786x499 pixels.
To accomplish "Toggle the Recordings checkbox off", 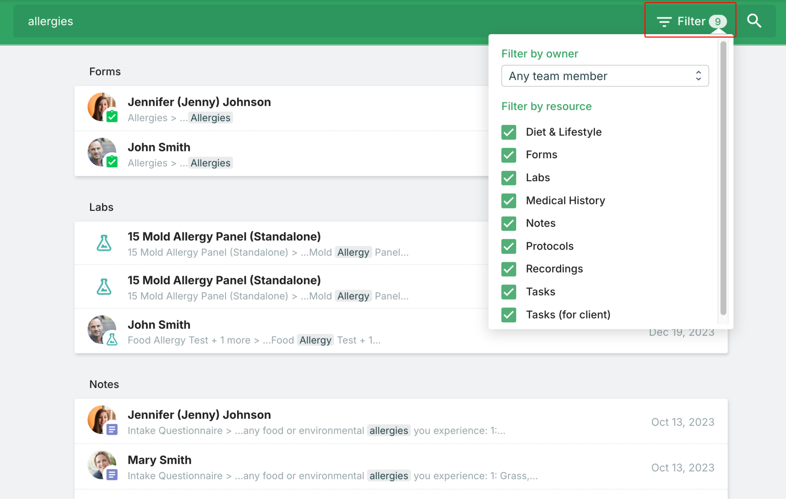I will [x=509, y=269].
